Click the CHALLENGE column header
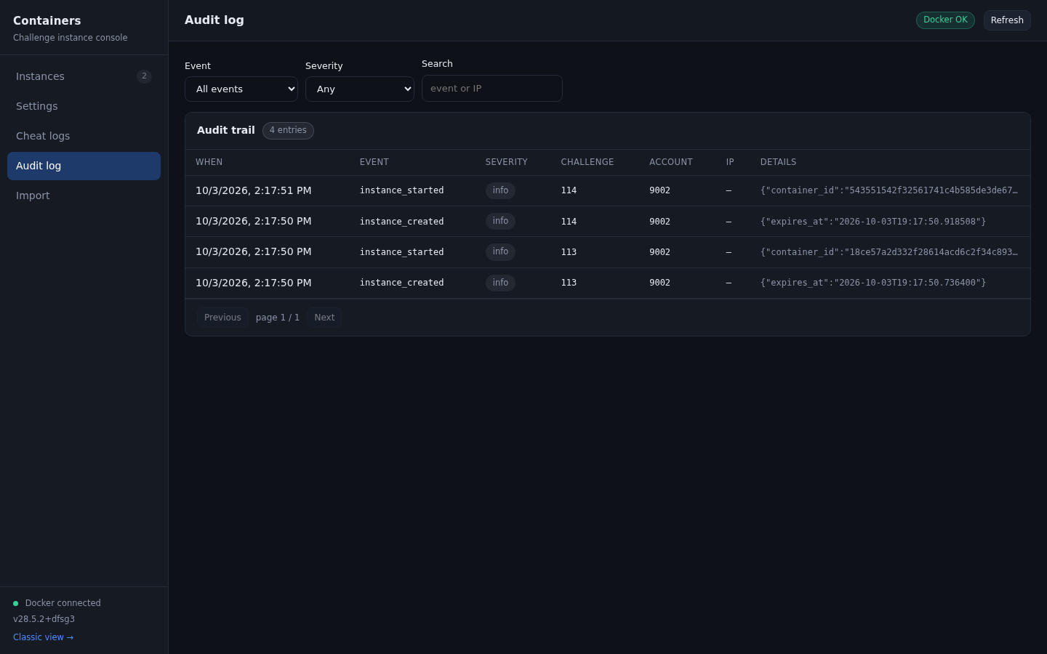The height and width of the screenshot is (654, 1047). pyautogui.click(x=587, y=162)
